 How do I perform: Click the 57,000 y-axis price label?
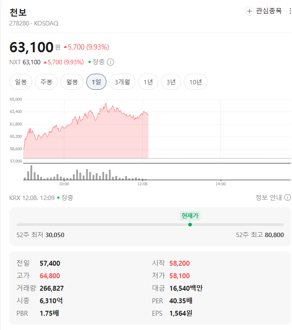[16, 161]
